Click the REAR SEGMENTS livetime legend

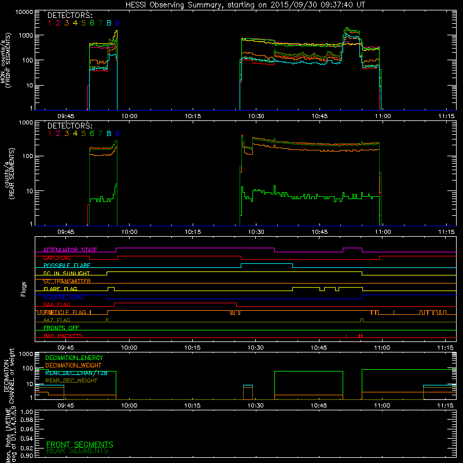pyautogui.click(x=78, y=451)
